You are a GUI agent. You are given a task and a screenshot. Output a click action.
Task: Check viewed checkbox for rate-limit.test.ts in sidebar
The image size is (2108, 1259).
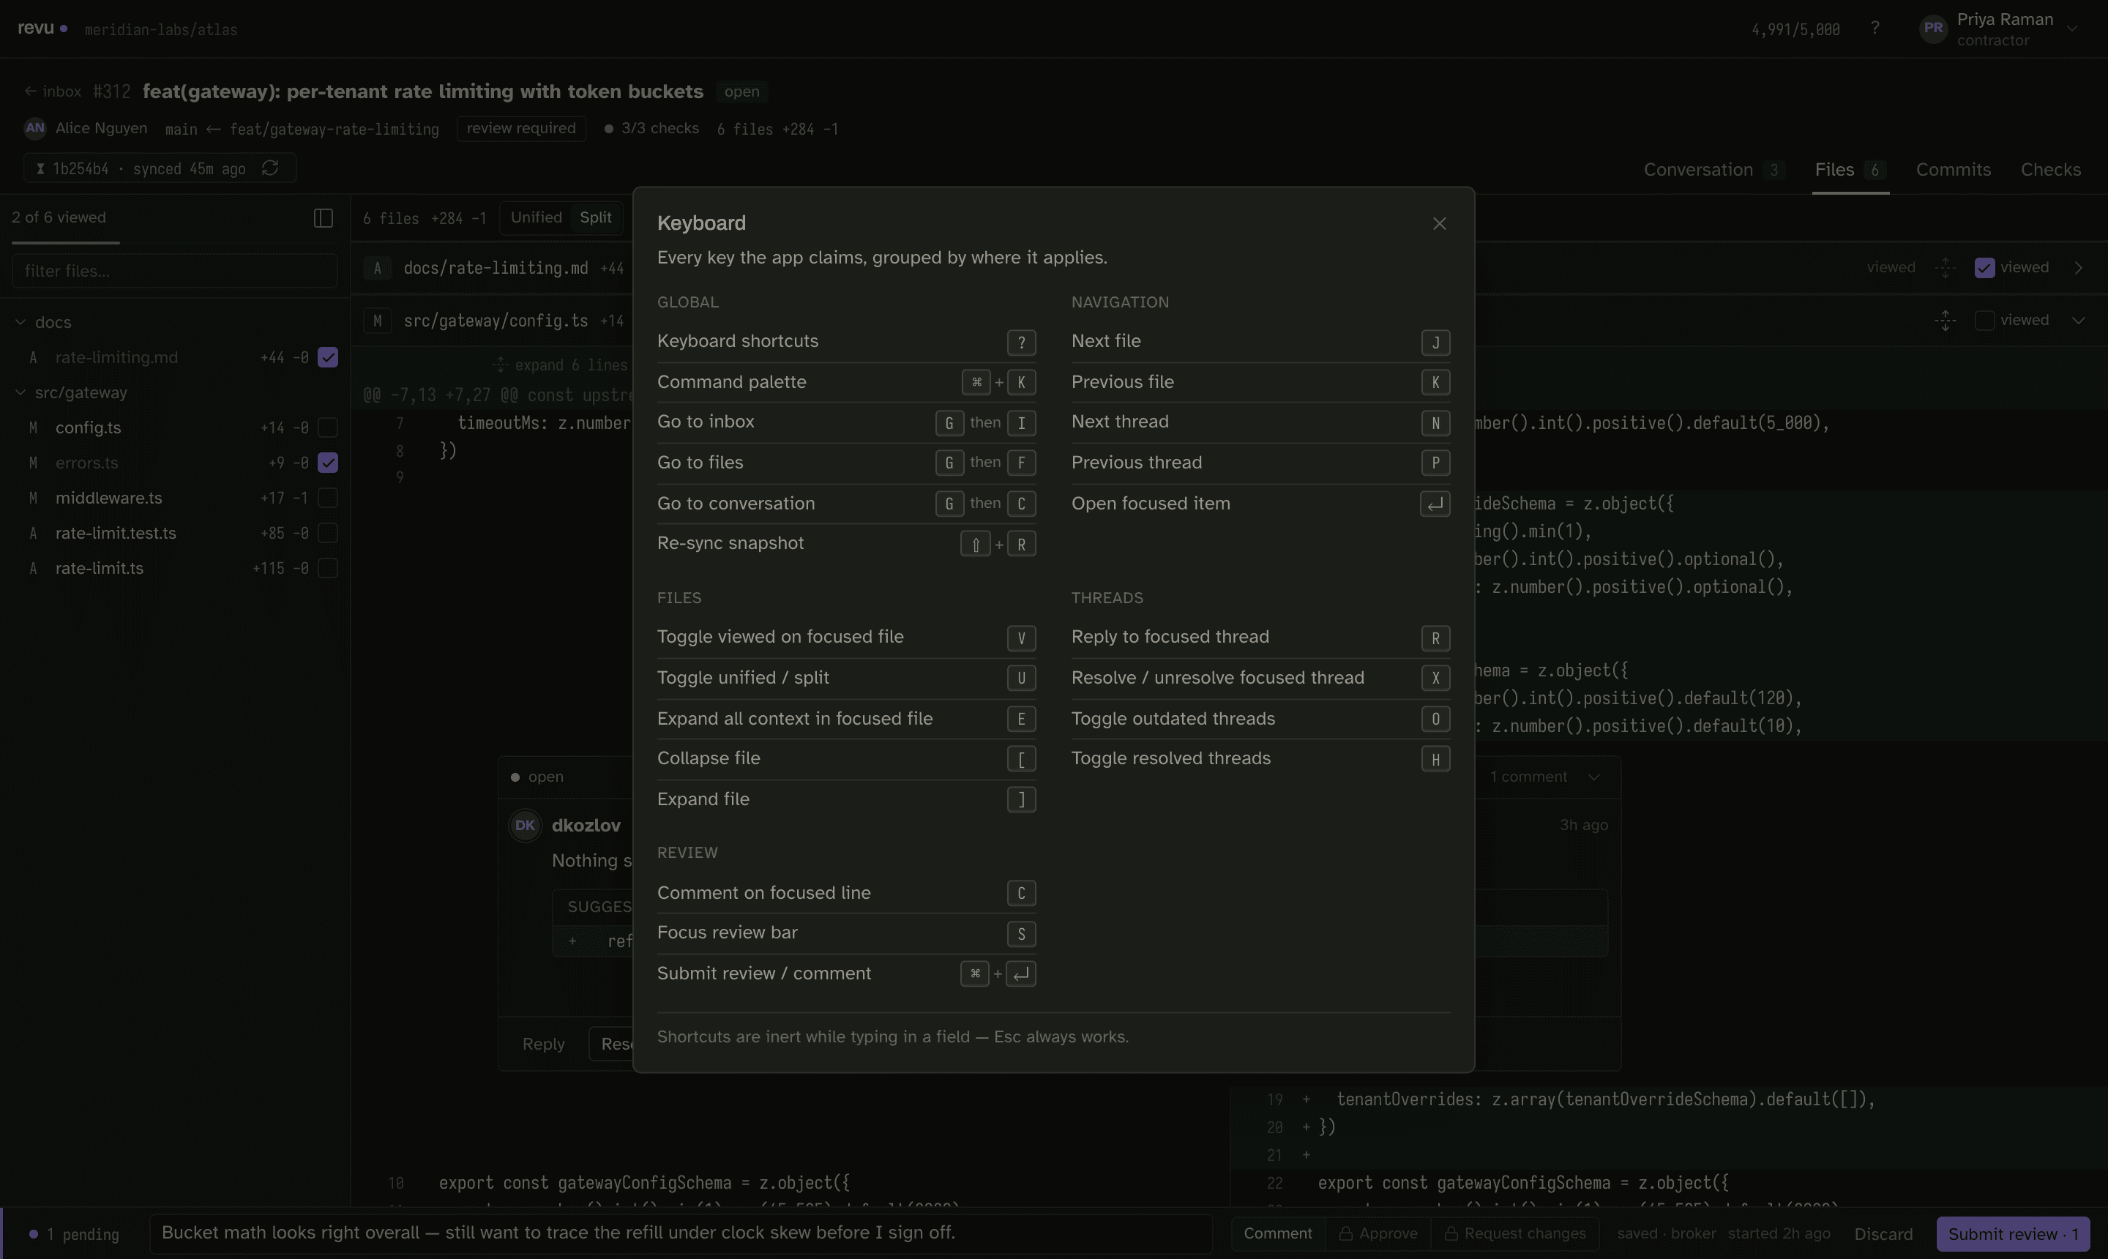(x=327, y=533)
